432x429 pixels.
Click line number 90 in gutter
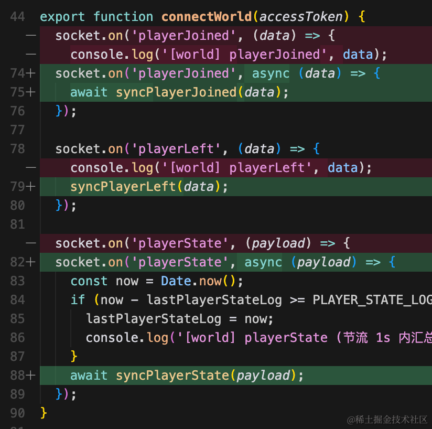pyautogui.click(x=18, y=413)
